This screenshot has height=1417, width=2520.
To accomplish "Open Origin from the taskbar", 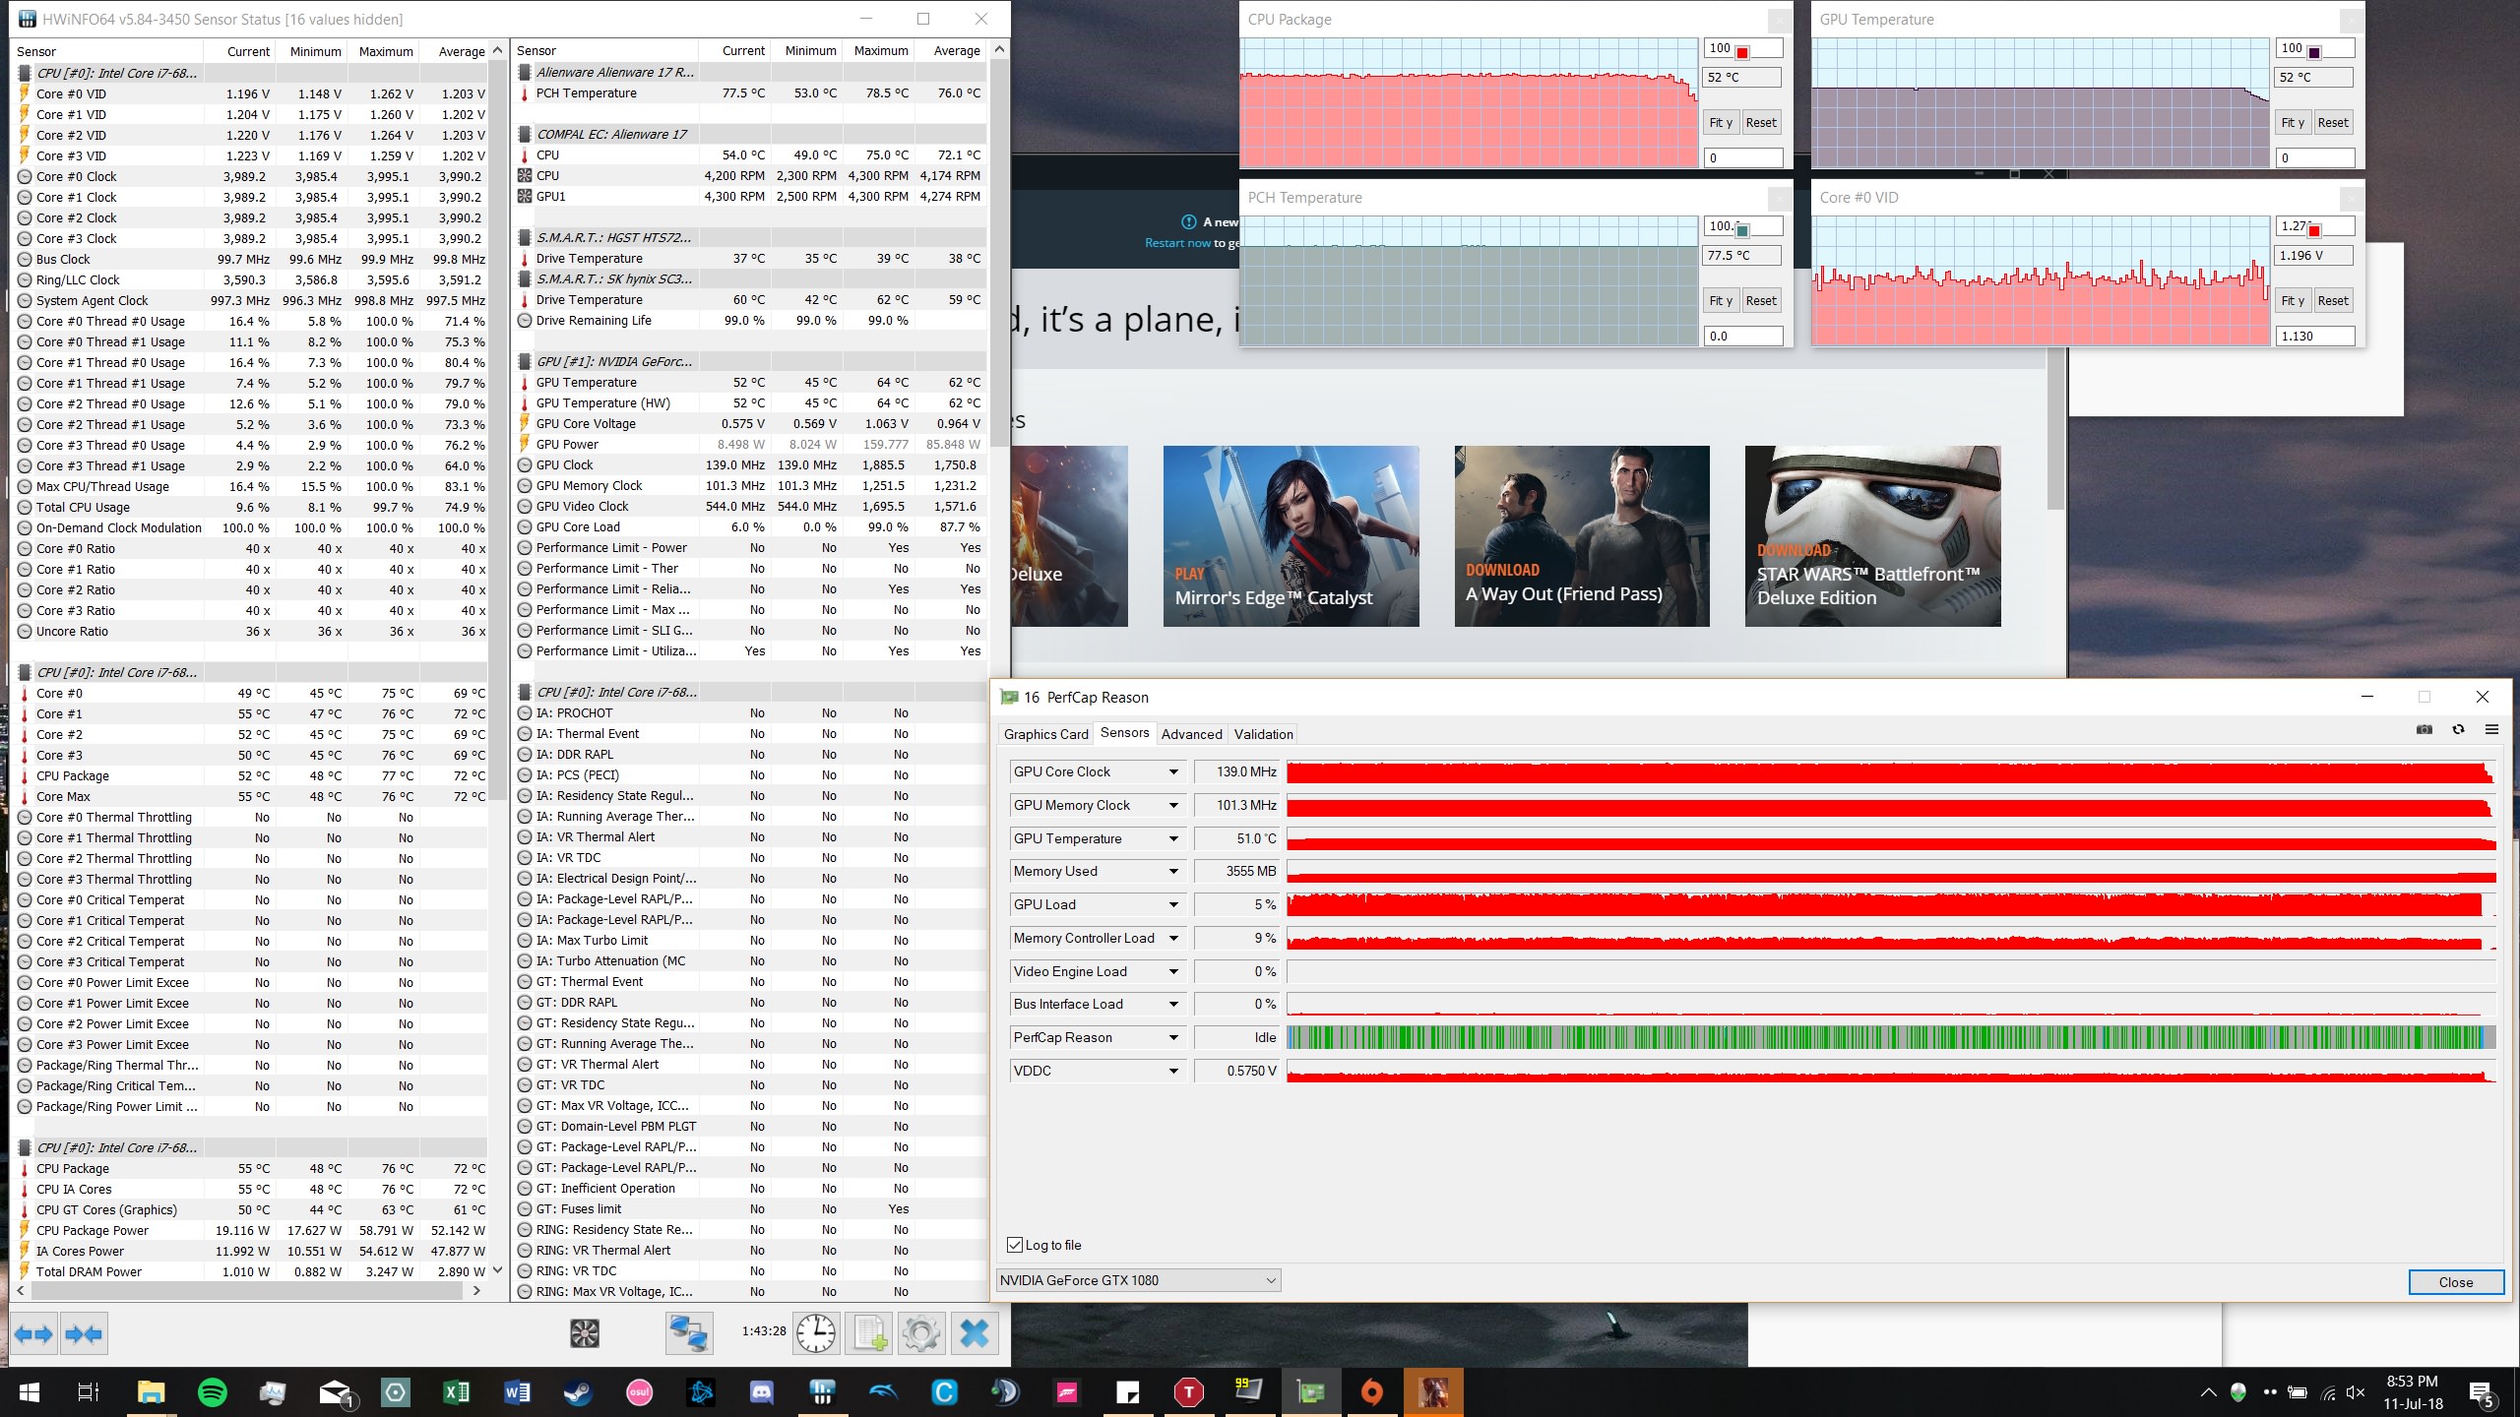I will (x=1371, y=1391).
